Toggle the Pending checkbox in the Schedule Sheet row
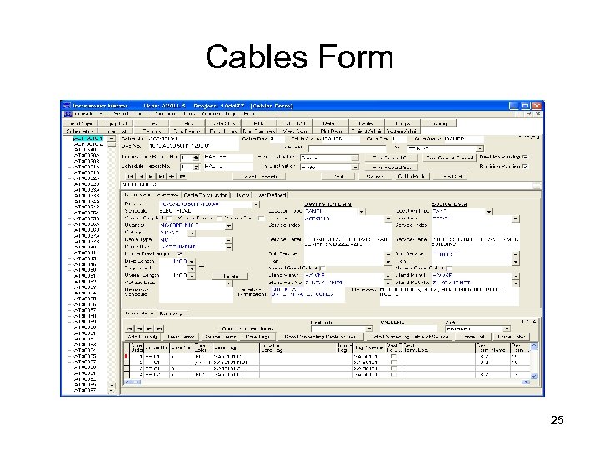 click(525, 166)
